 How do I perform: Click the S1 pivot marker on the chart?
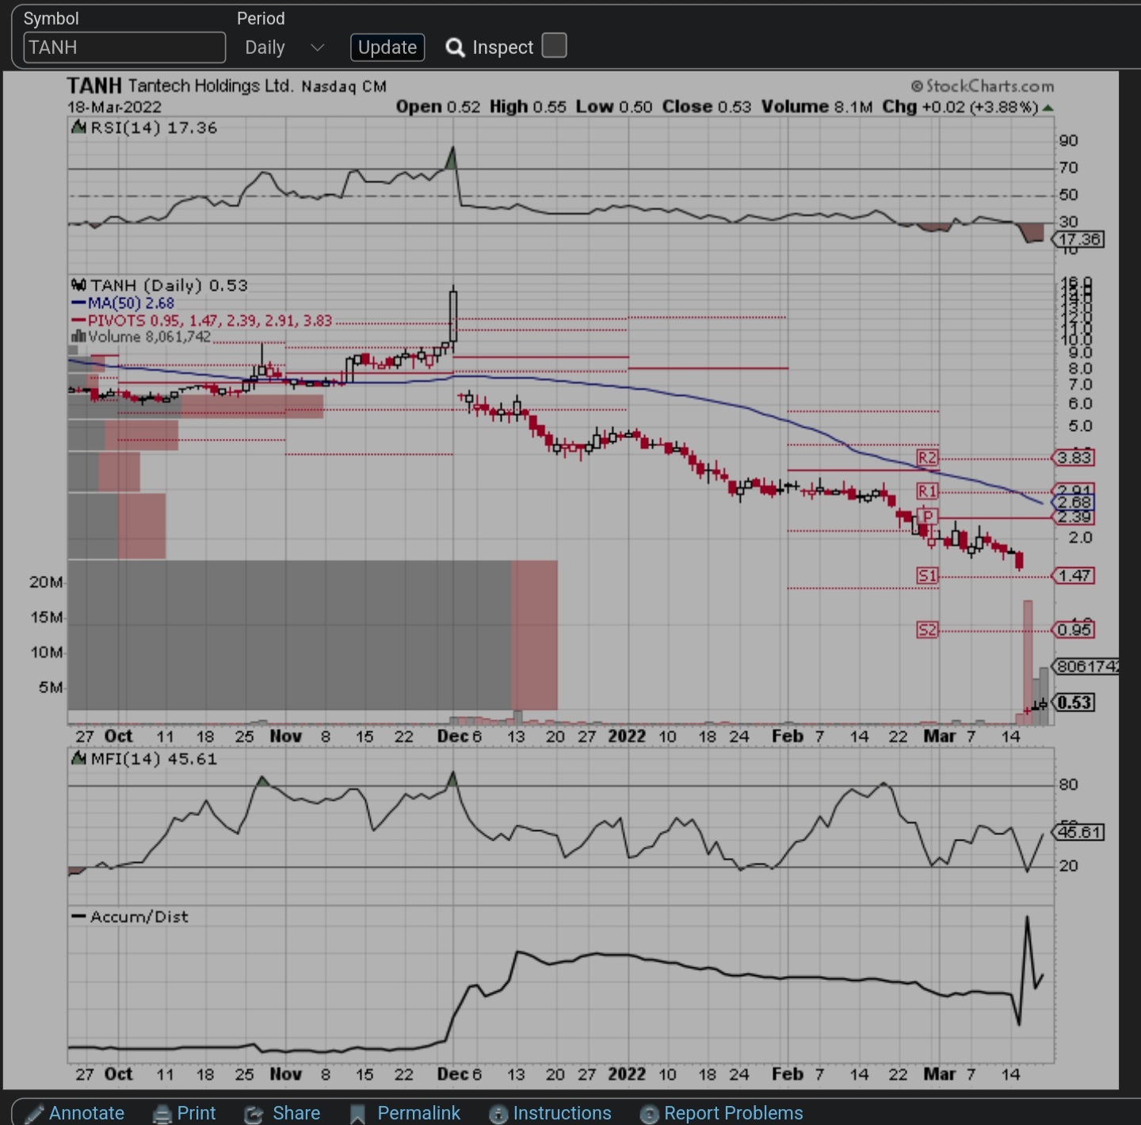pos(927,576)
